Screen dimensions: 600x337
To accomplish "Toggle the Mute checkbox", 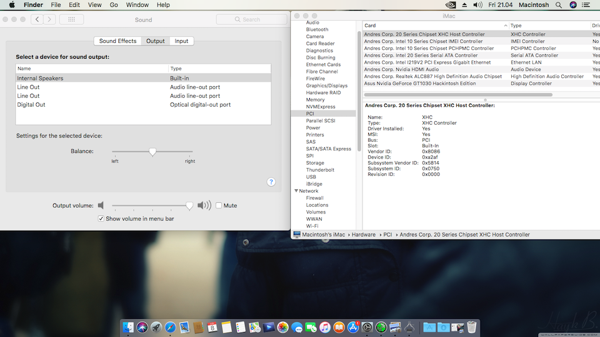I will pos(219,205).
